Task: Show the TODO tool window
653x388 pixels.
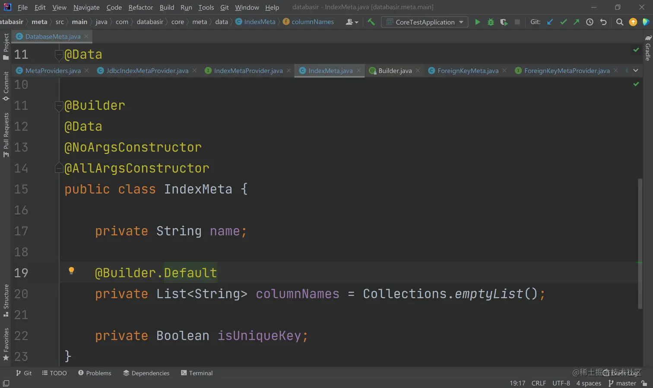Action: pos(54,373)
